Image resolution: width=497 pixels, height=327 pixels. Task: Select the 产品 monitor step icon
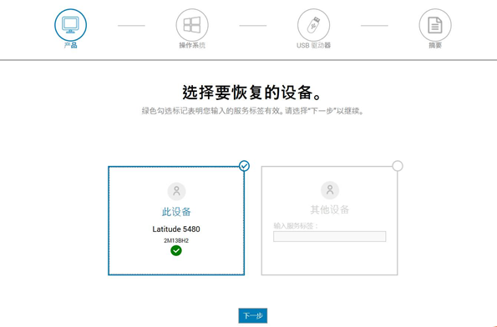point(70,25)
